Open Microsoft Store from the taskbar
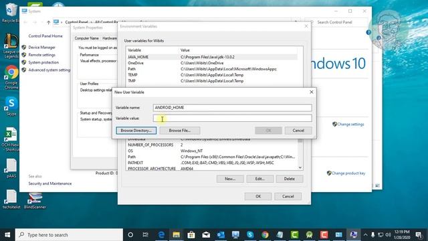 191,235
